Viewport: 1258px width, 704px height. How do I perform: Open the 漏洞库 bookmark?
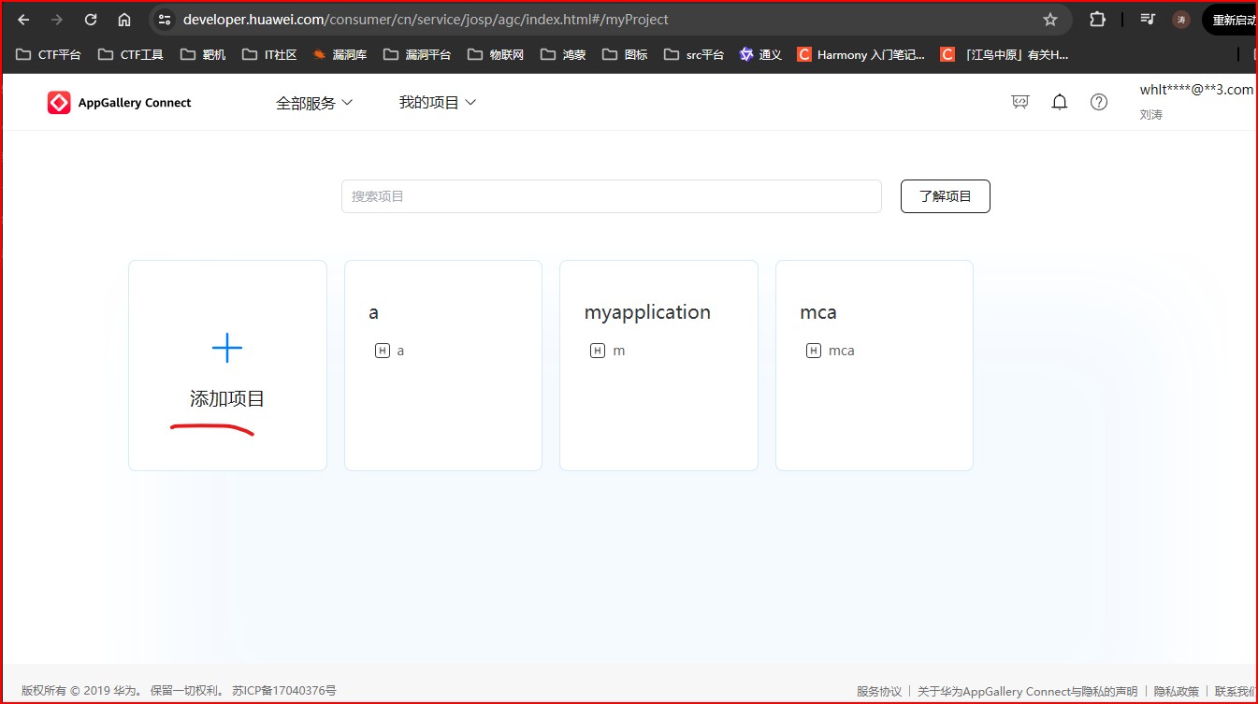click(340, 55)
